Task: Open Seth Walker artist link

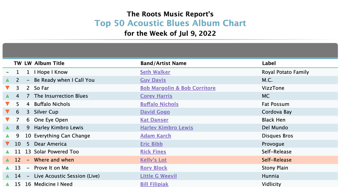Action: coord(155,72)
